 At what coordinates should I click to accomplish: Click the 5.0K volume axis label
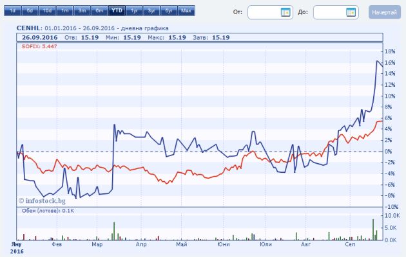pyautogui.click(x=391, y=228)
